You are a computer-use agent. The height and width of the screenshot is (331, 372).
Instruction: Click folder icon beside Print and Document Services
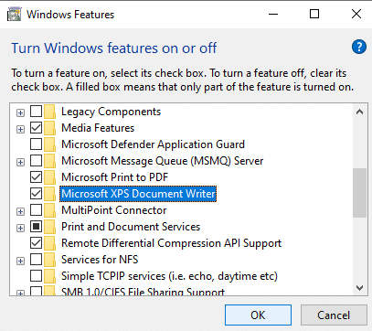click(x=49, y=227)
